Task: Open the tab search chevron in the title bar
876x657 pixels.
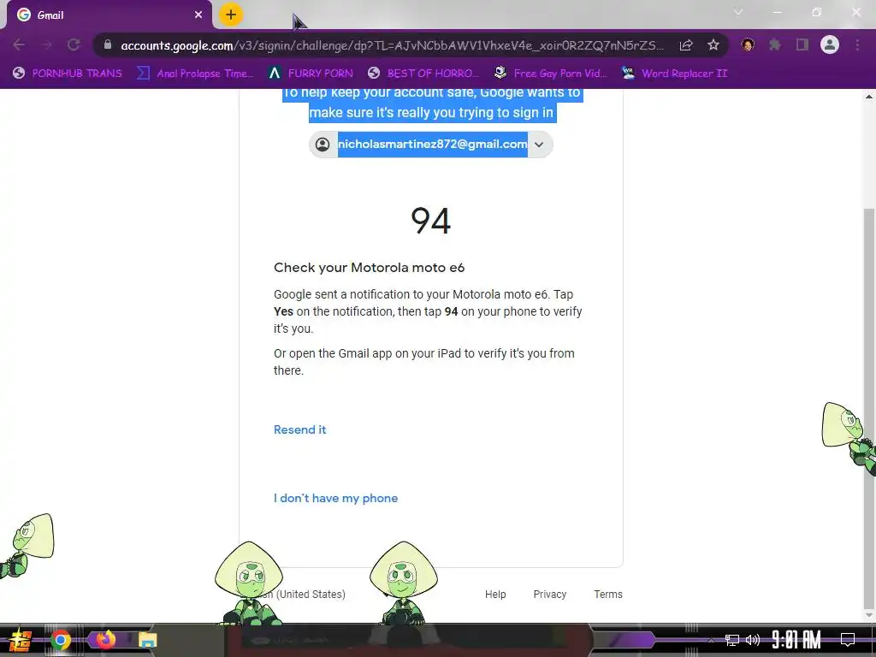Action: [x=738, y=12]
